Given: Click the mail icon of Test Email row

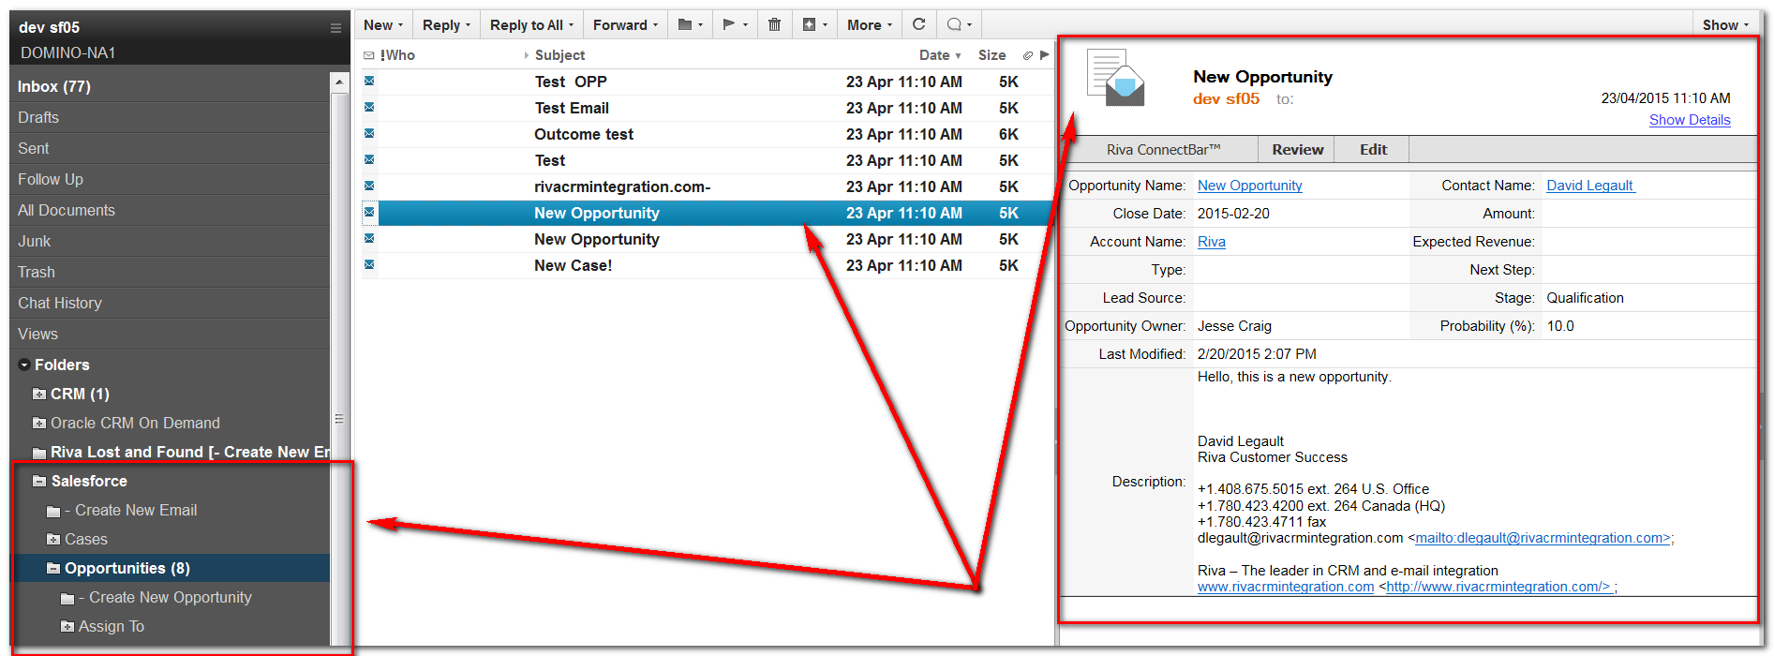Looking at the screenshot, I should 369,108.
